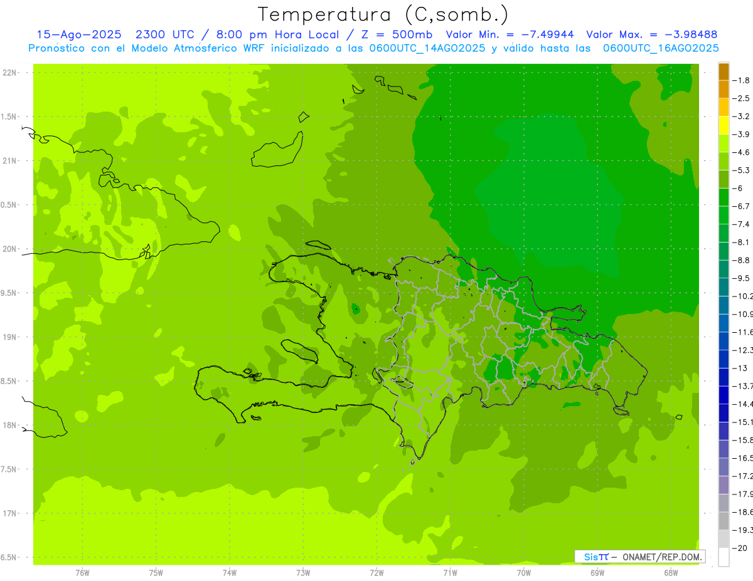
Task: Click the '-6.7' colorbar label
Action: [741, 206]
